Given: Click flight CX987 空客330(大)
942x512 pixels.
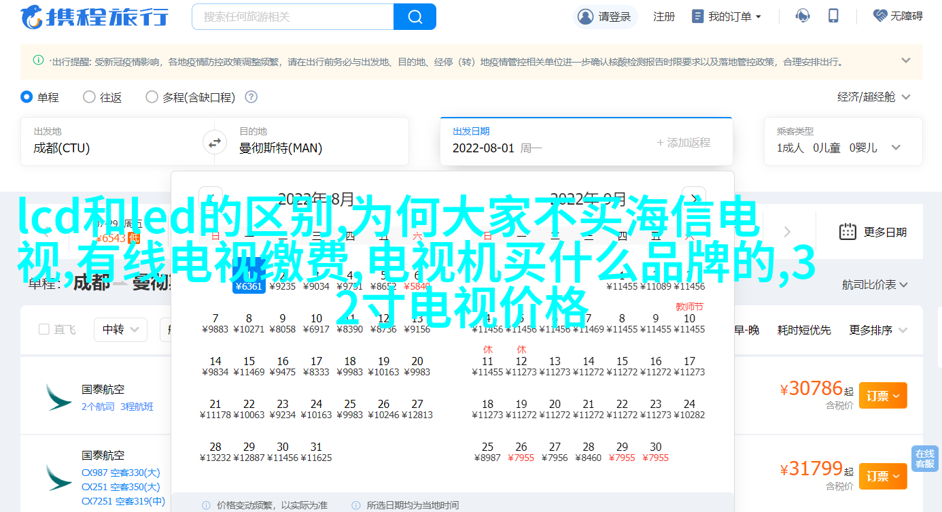Looking at the screenshot, I should point(121,473).
